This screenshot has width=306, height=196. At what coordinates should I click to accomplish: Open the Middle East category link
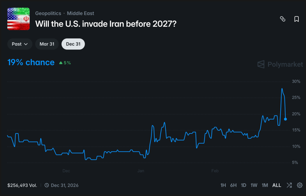tap(80, 13)
